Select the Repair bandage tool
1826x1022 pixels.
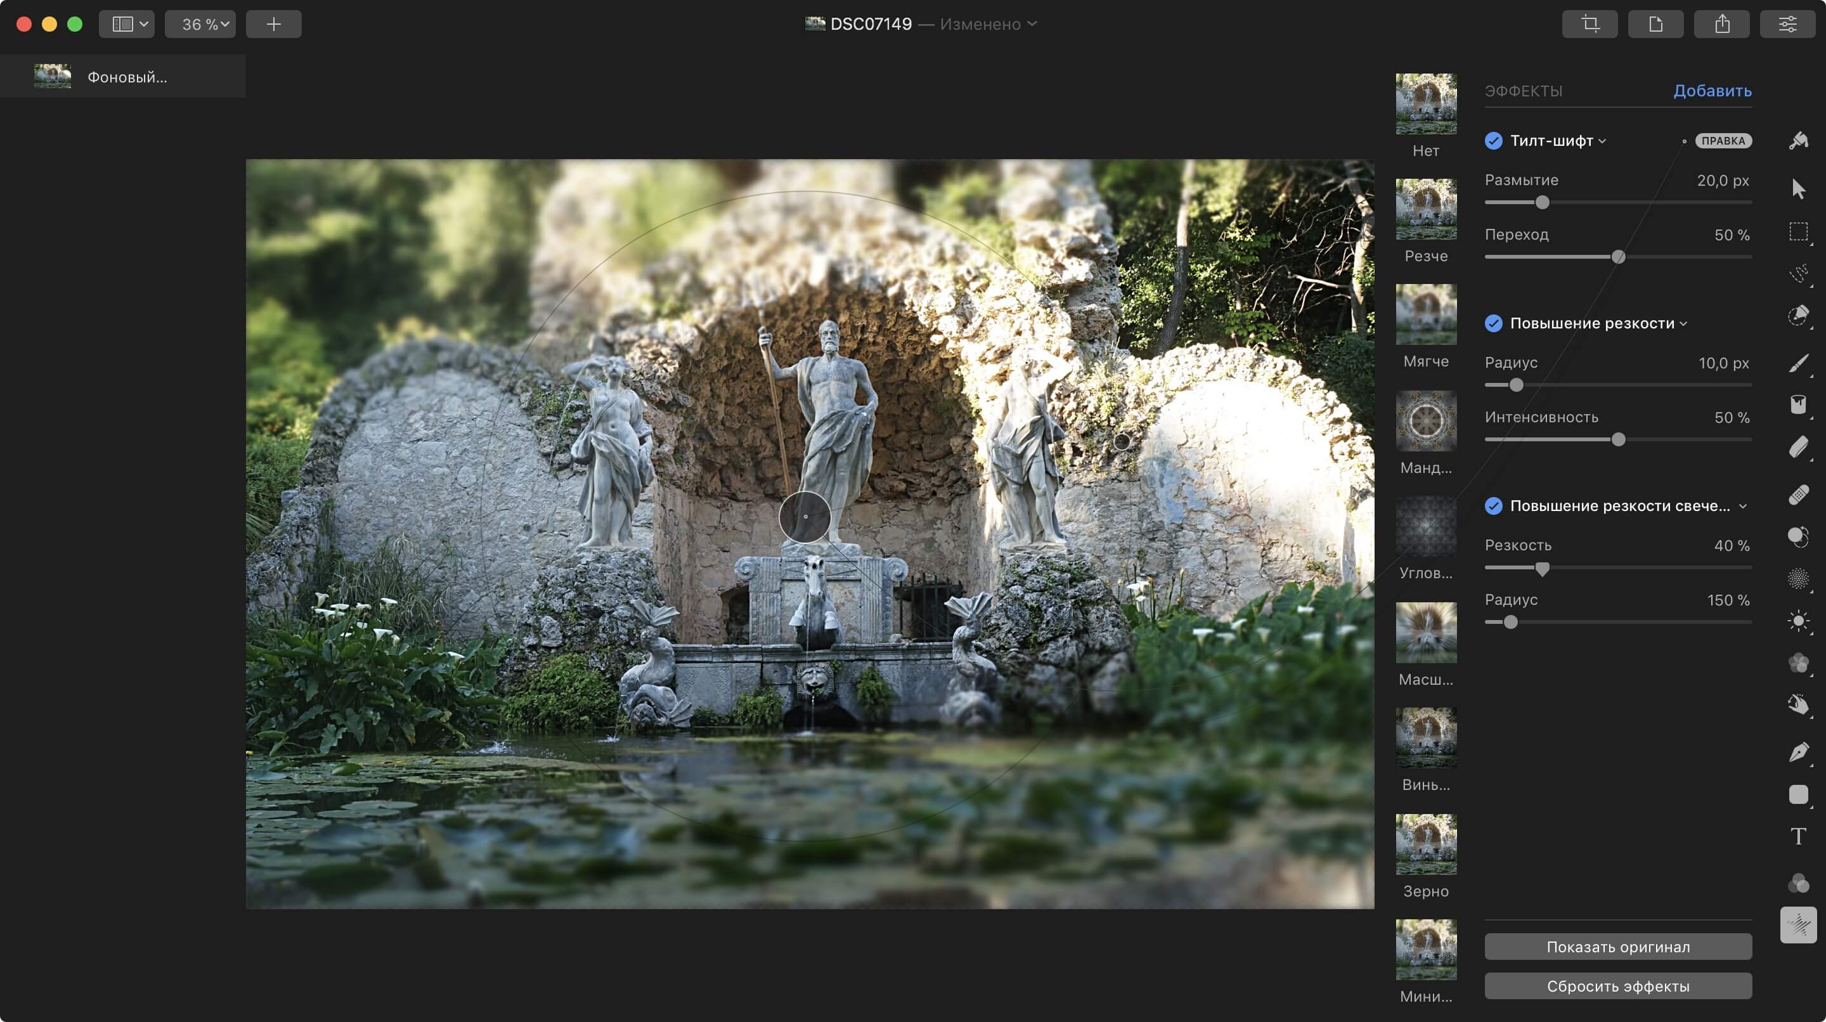1798,494
